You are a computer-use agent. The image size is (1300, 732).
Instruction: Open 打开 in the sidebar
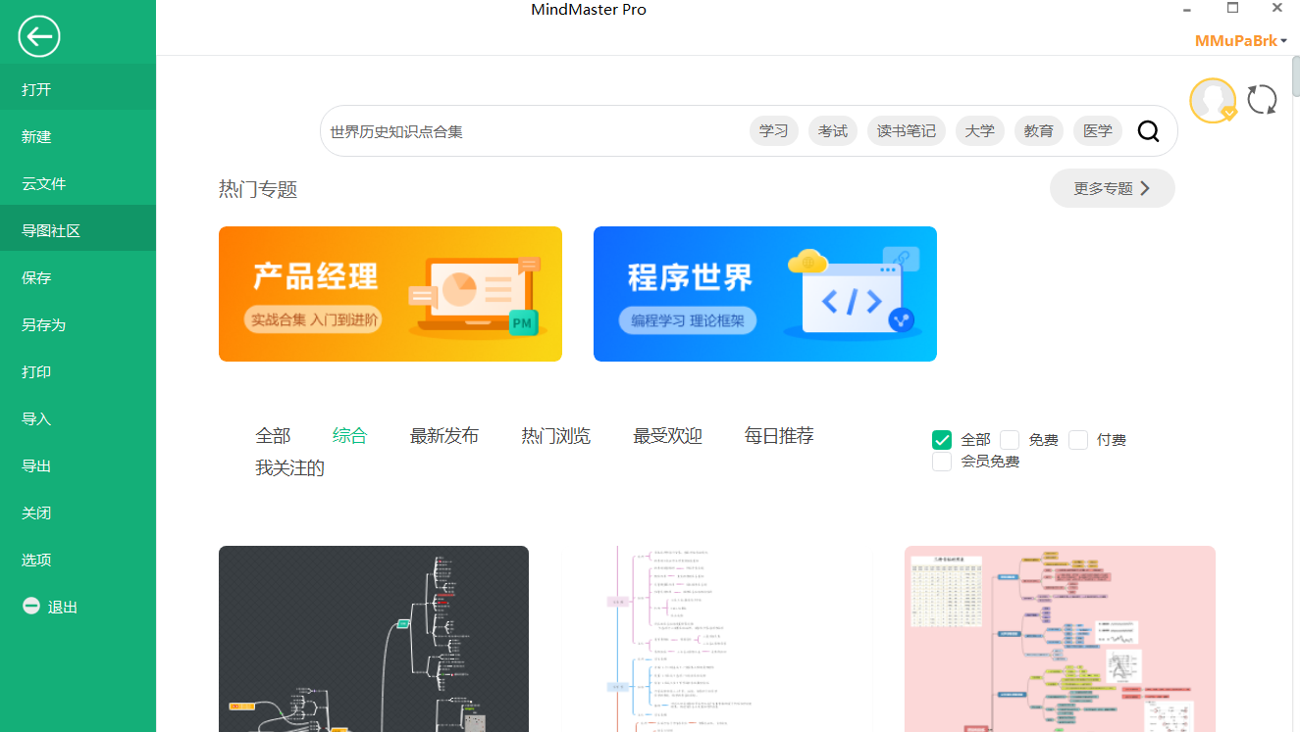point(78,89)
